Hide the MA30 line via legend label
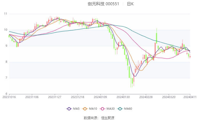198x120 pixels. click(x=111, y=109)
